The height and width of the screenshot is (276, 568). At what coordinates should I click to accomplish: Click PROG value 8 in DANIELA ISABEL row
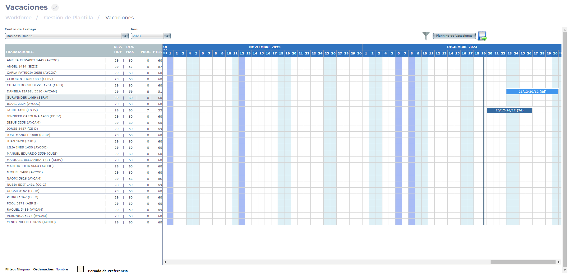tap(148, 91)
